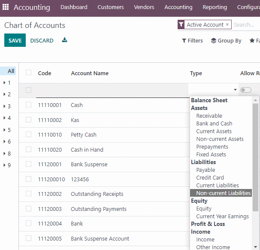Open the Customers menu
Viewport: 260px width, 250px height.
pos(111,7)
